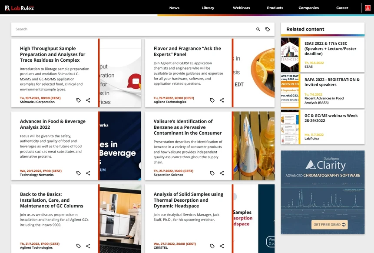Image resolution: width=374 pixels, height=253 pixels.
Task: Click date Th, 16.6.2022 under ESAS item
Action: tap(314, 63)
